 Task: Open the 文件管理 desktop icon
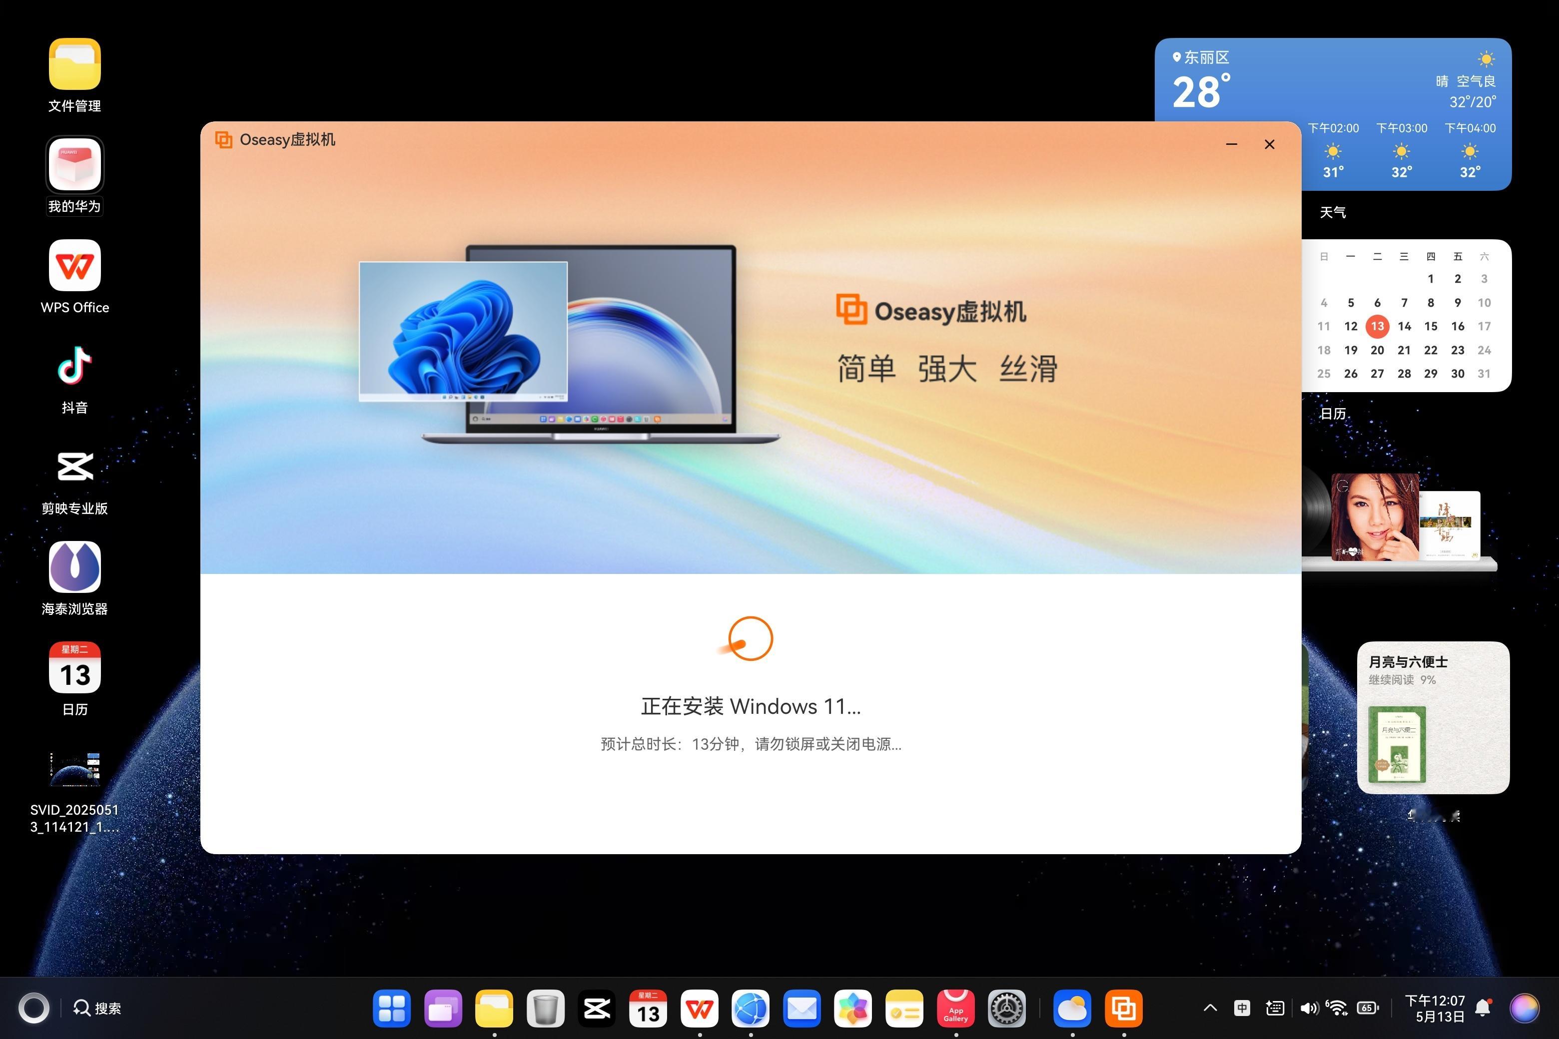coord(74,63)
